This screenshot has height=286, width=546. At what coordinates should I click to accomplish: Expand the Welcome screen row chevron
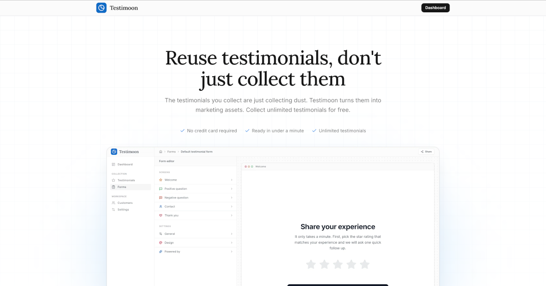pyautogui.click(x=232, y=180)
